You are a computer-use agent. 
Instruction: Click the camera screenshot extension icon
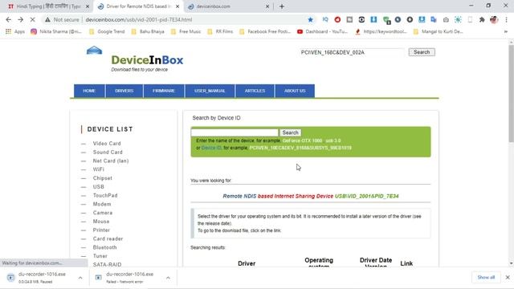coord(446,19)
